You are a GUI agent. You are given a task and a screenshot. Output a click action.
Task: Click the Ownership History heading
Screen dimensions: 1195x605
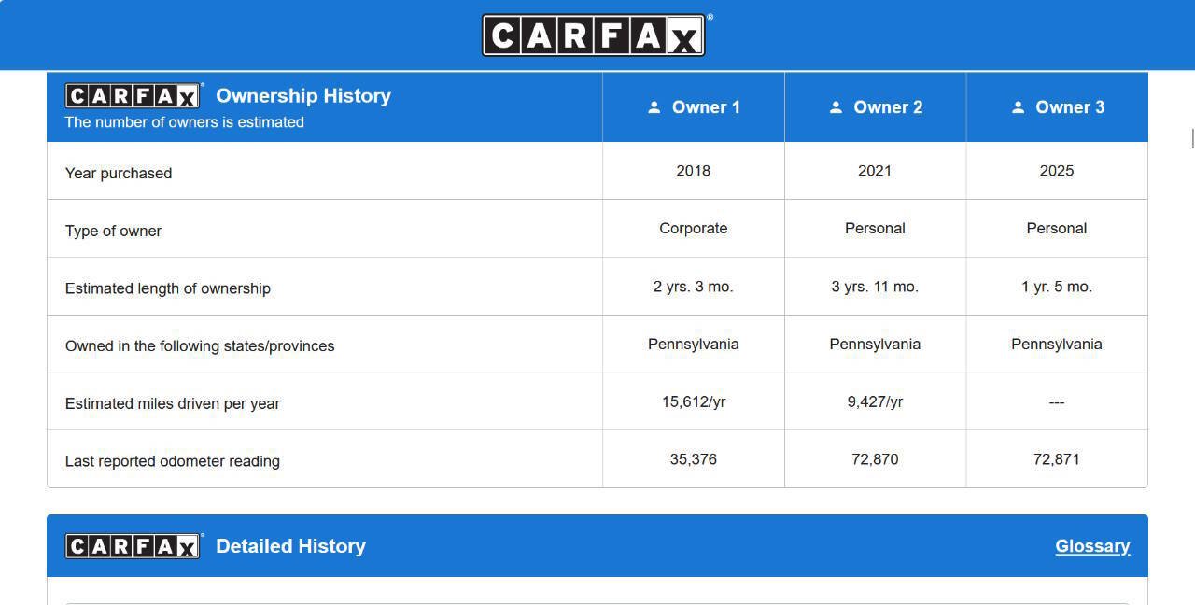click(x=303, y=96)
